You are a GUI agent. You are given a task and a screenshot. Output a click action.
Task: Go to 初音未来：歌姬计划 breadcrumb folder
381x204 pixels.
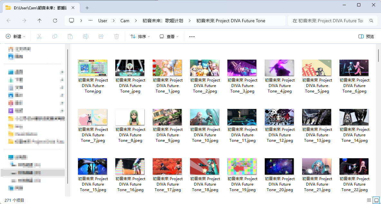tap(163, 21)
